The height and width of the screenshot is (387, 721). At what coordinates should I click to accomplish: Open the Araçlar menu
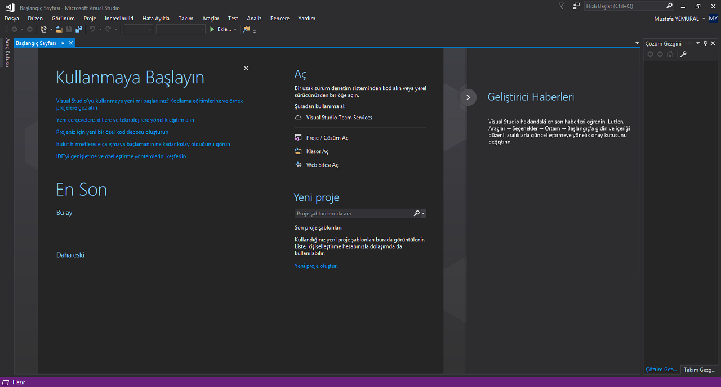pos(211,19)
